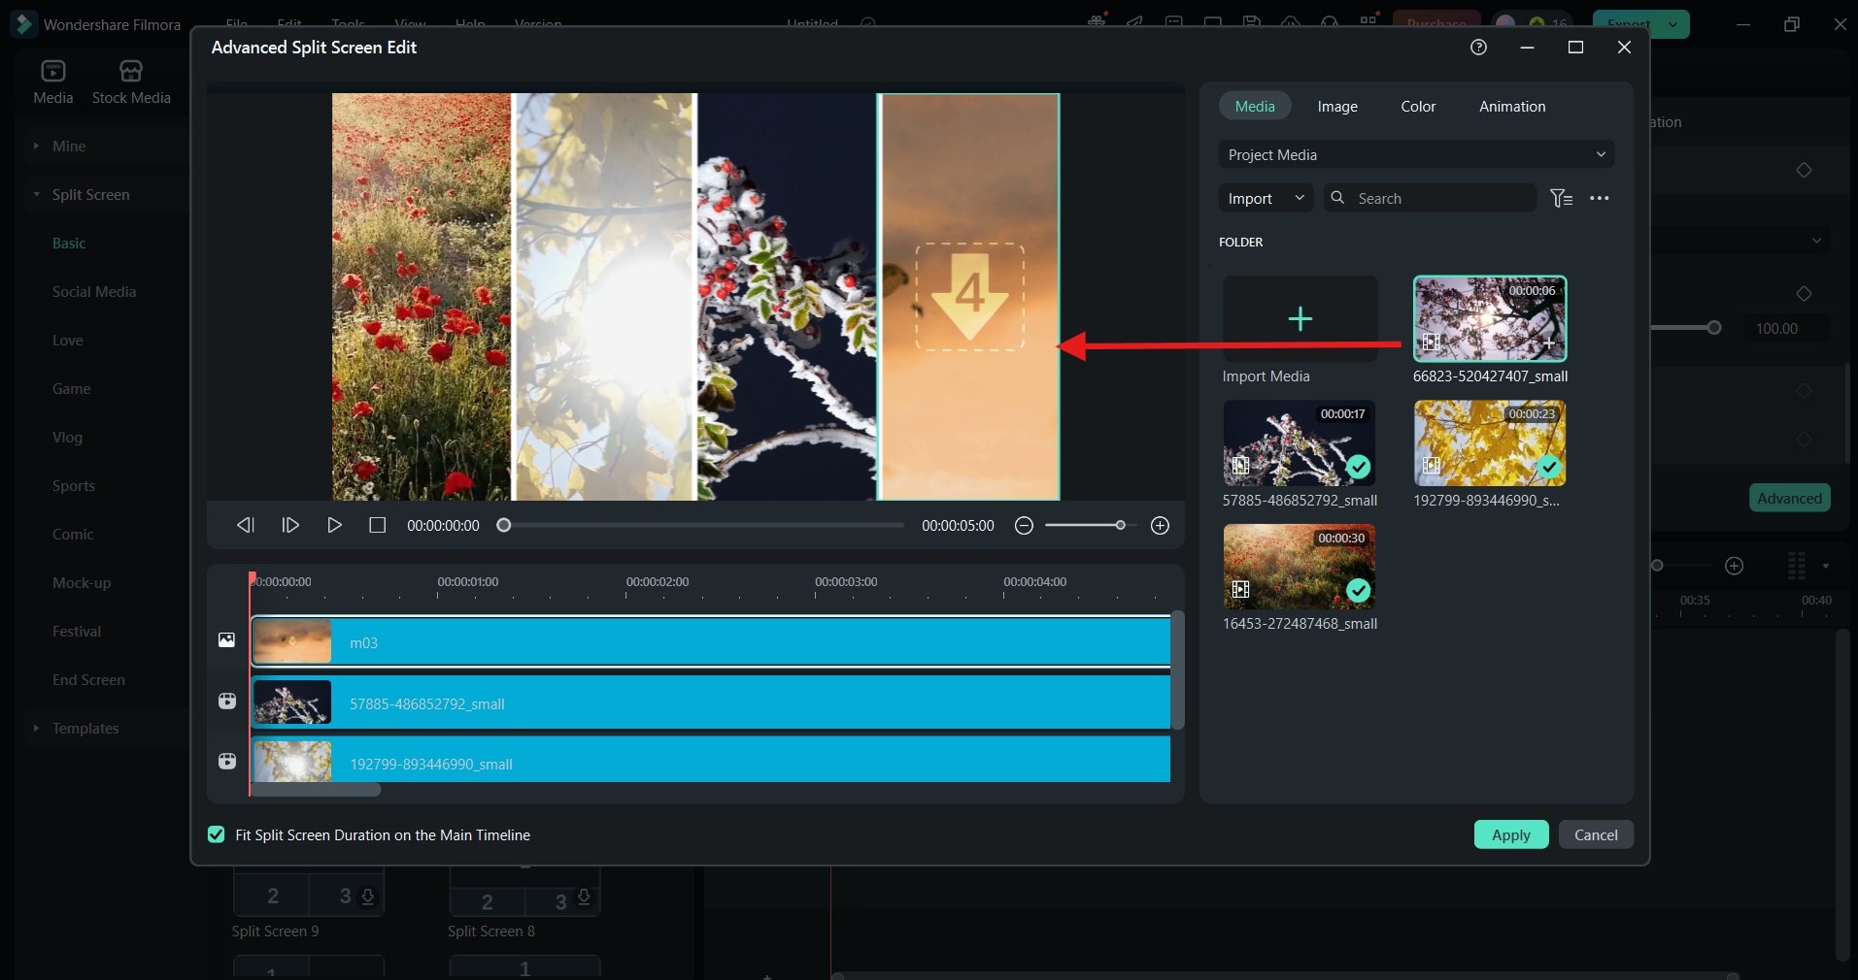Click the timeline vertical scrollbar

(1177, 670)
